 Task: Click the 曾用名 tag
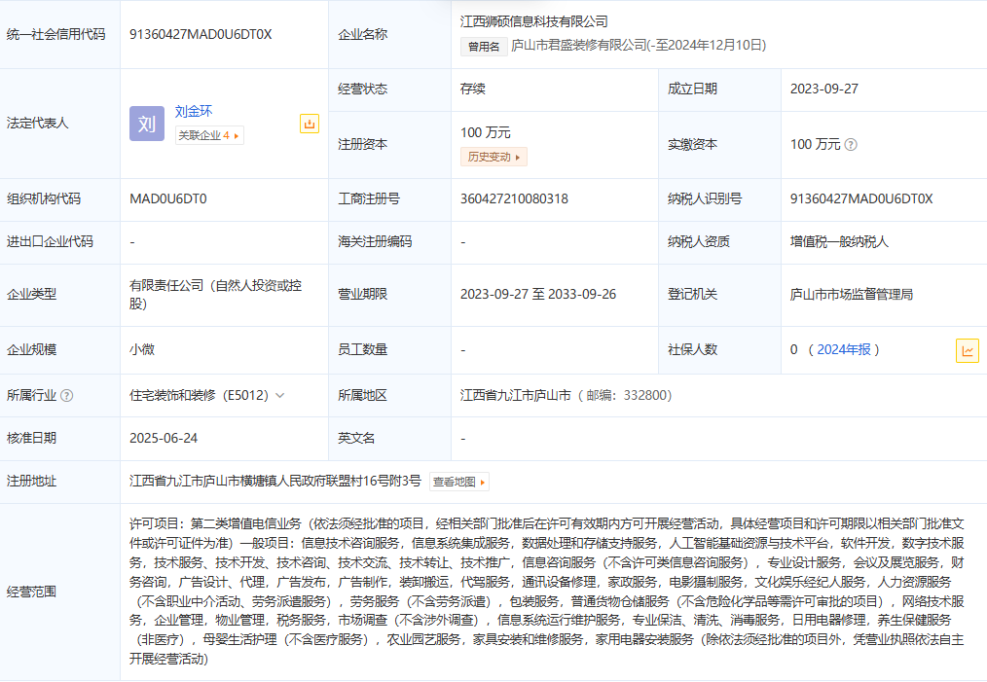[x=483, y=46]
